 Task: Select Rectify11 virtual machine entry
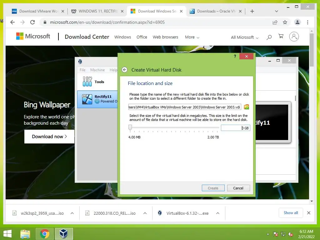click(x=97, y=99)
